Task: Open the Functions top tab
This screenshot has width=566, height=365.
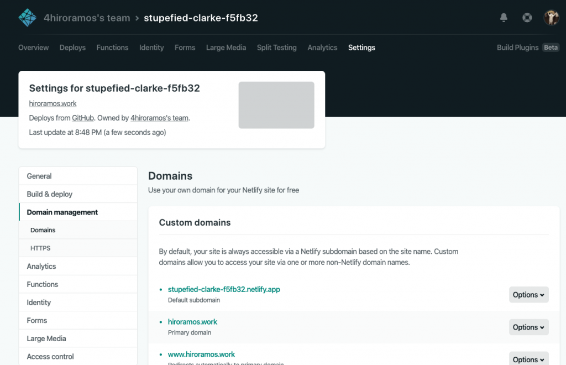Action: pos(112,48)
